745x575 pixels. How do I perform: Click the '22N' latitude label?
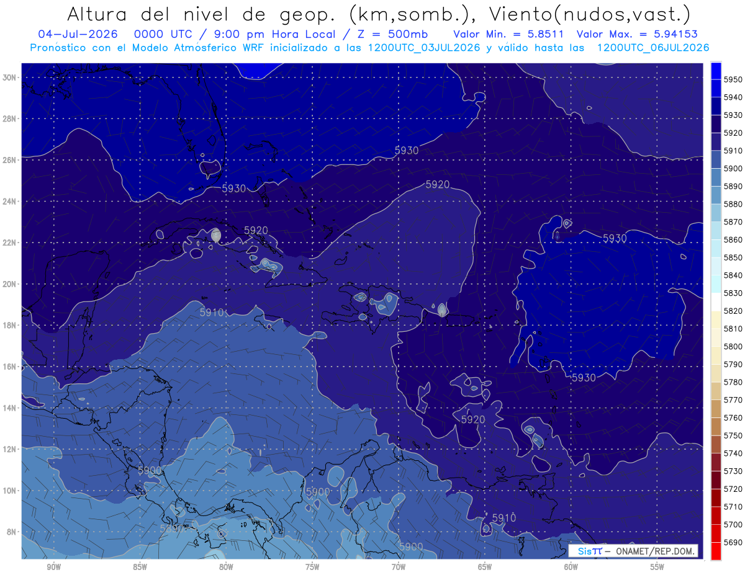point(9,243)
